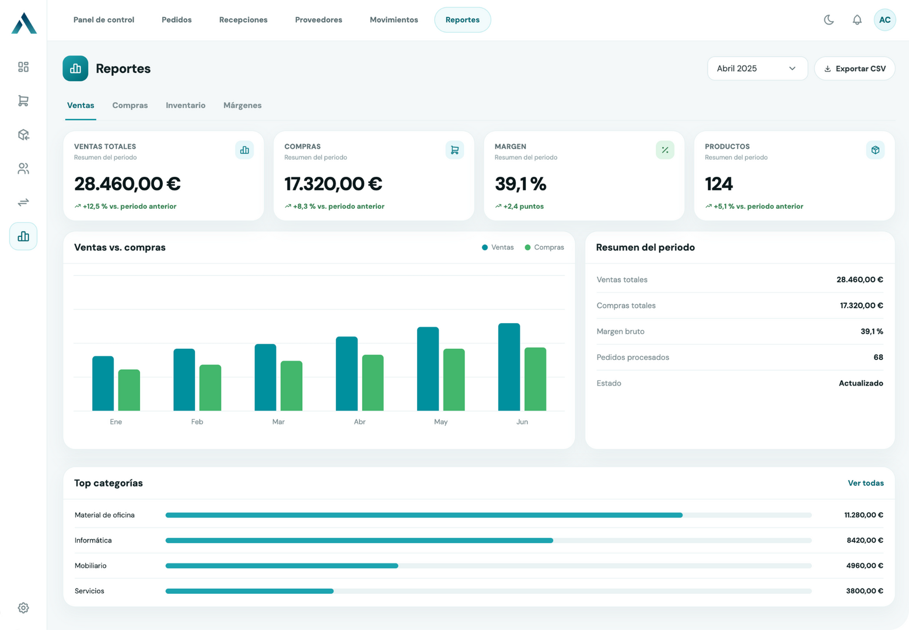This screenshot has width=909, height=630.
Task: Open Movimientos in top navigation
Action: [x=394, y=20]
